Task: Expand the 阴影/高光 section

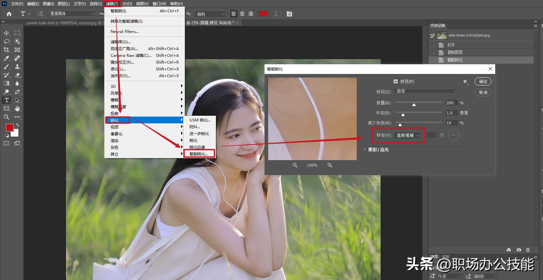Action: [x=365, y=150]
